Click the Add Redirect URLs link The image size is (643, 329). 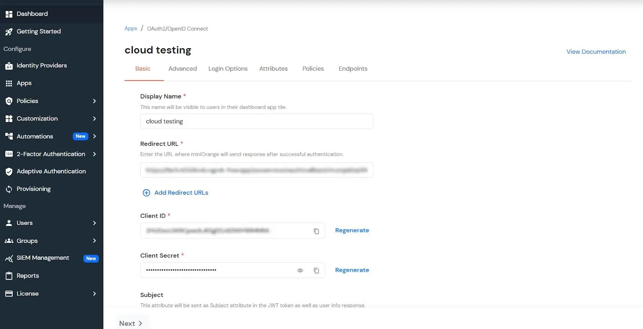pyautogui.click(x=181, y=193)
